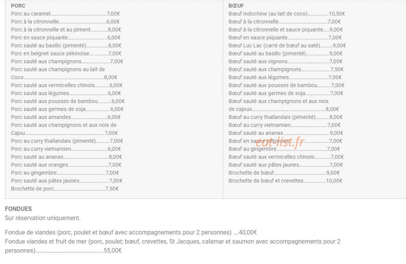Select Fondue viandes et fruit de mer
The image size is (406, 264).
[x=172, y=246]
